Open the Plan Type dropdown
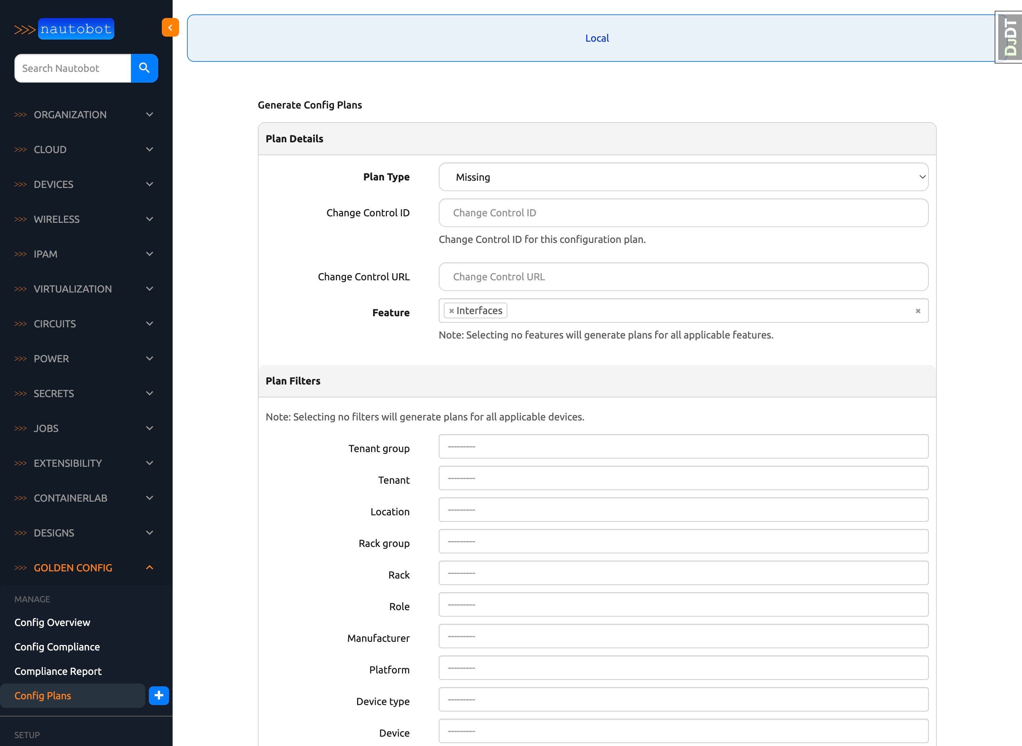The height and width of the screenshot is (746, 1022). 683,177
